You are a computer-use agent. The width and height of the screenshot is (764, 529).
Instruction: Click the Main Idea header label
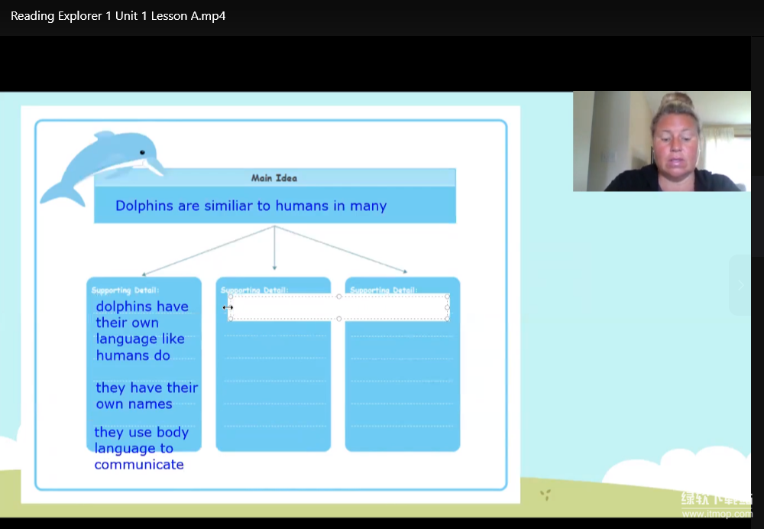(x=274, y=178)
